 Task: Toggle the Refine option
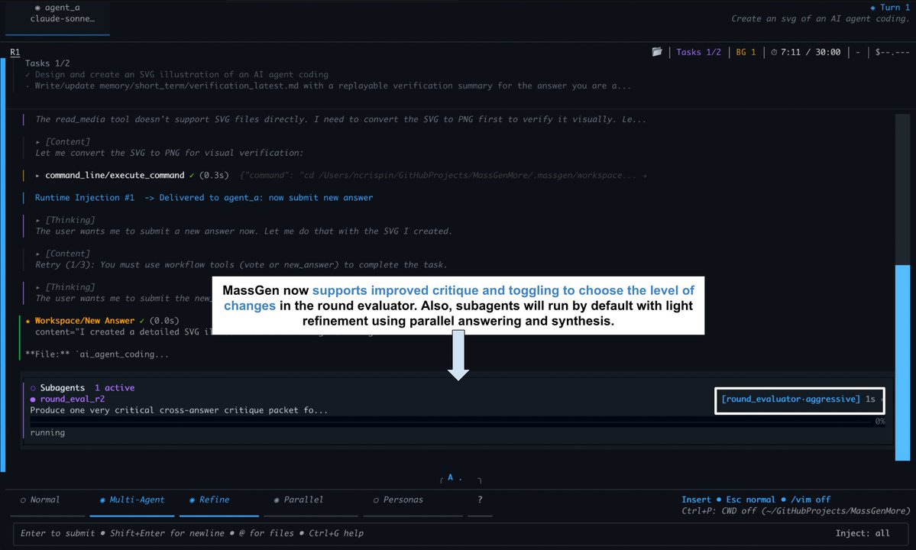209,500
